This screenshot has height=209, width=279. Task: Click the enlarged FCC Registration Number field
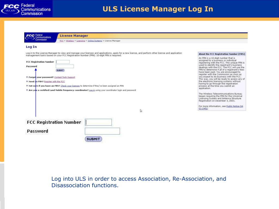(98, 122)
